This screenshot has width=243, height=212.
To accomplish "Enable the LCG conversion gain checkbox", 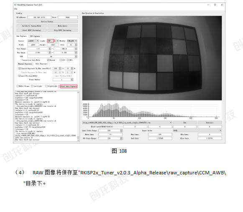I will (x=61, y=60).
